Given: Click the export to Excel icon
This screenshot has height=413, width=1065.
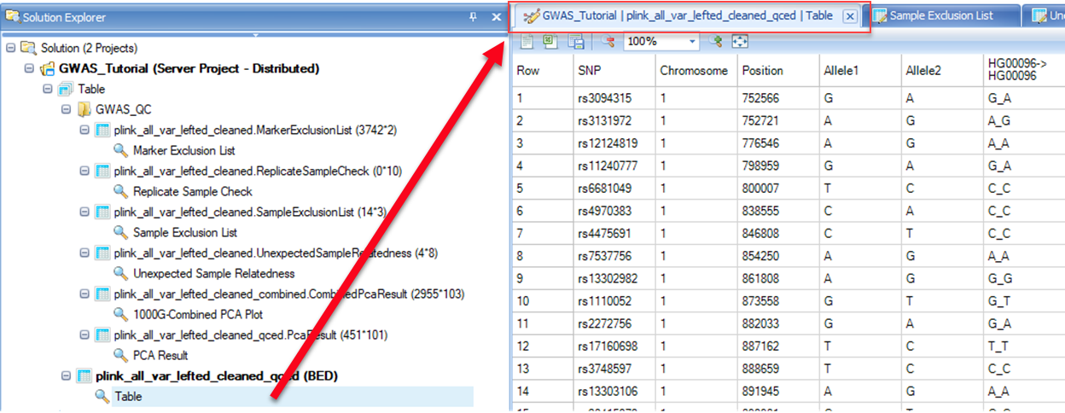Looking at the screenshot, I should (x=550, y=42).
